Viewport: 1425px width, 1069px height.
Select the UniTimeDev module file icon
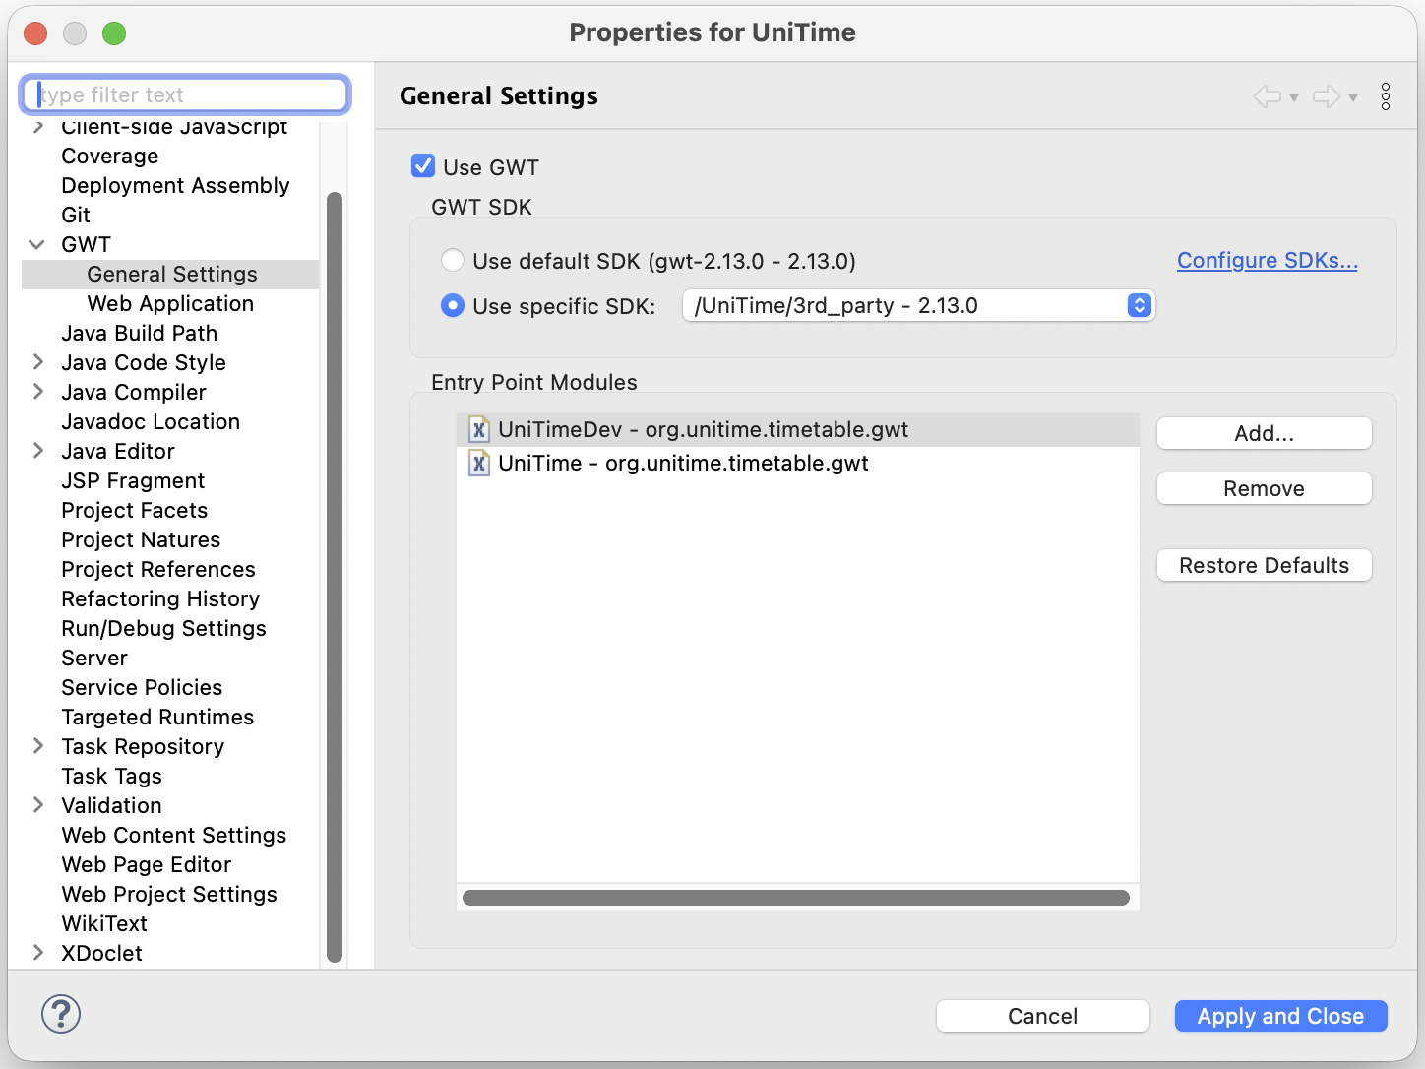click(x=479, y=429)
